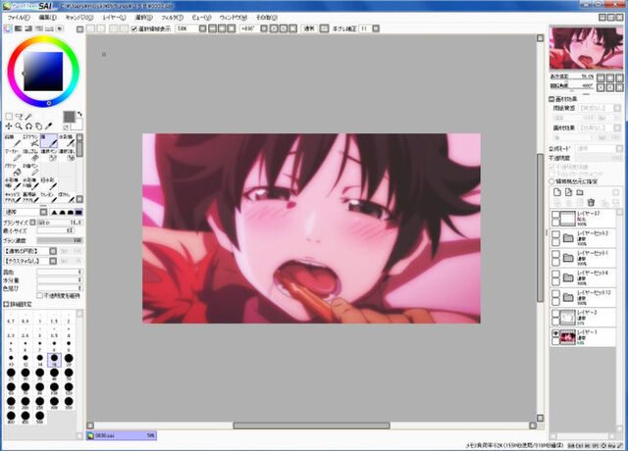Toggle the RGB slider panel icon
Screen dimensions: 628x451
pos(19,28)
